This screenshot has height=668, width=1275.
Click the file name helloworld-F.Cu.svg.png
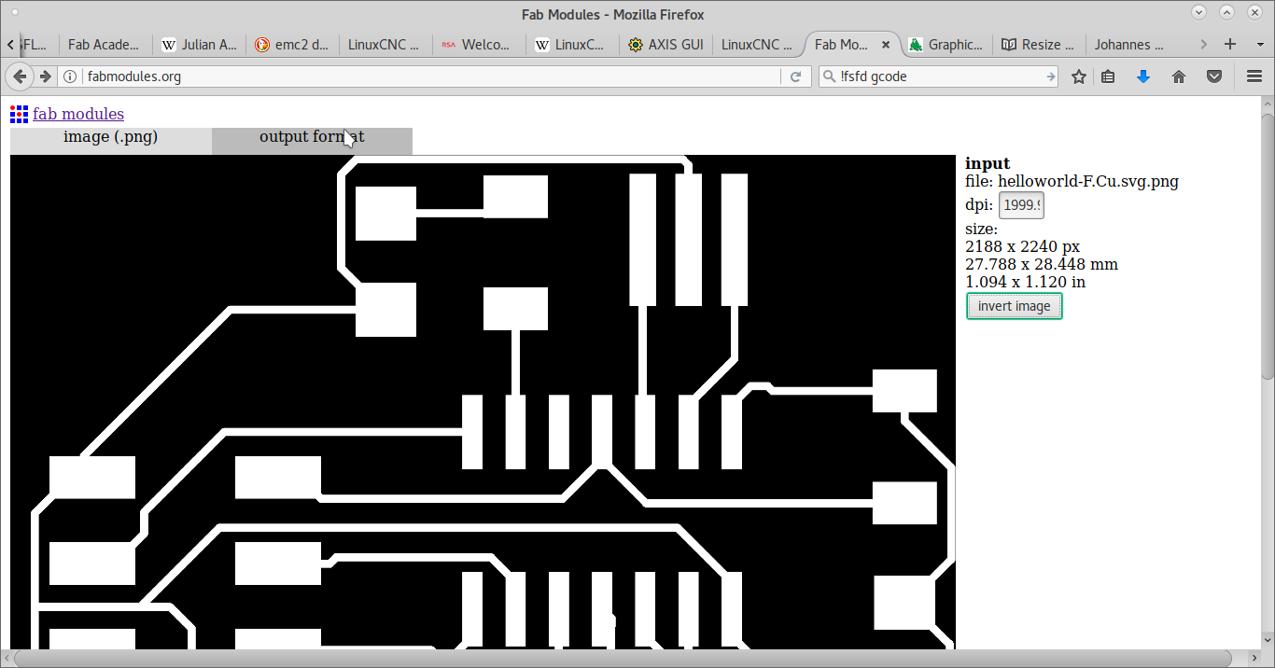1088,181
